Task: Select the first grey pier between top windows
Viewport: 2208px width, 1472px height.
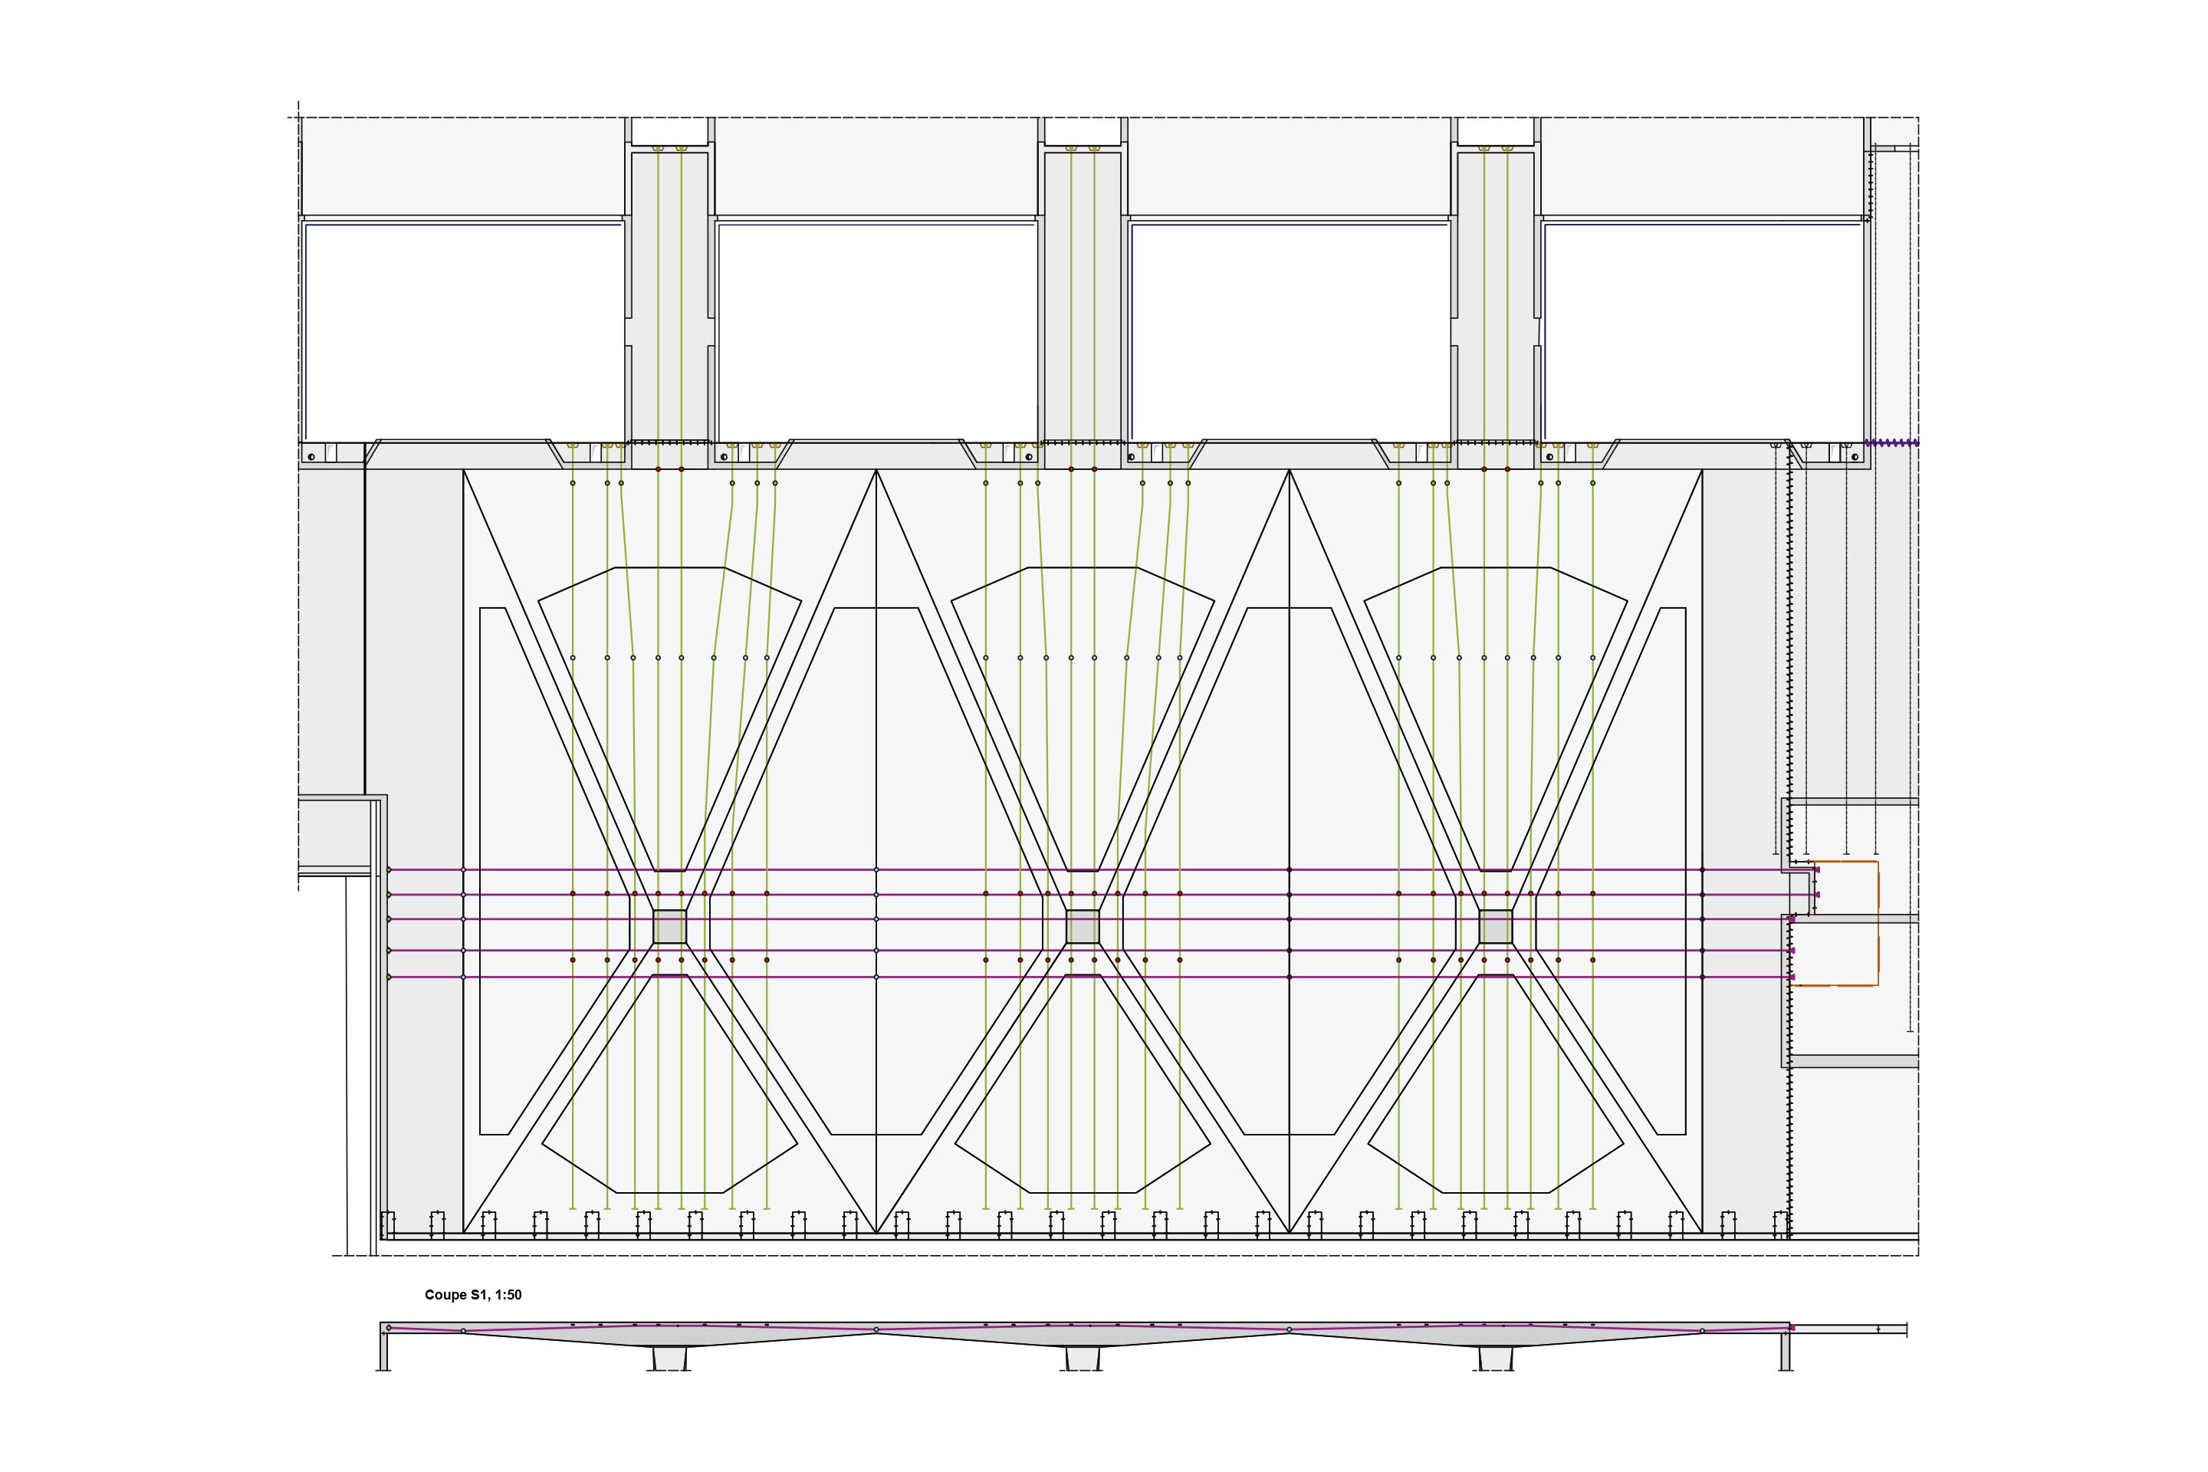Action: 669,296
